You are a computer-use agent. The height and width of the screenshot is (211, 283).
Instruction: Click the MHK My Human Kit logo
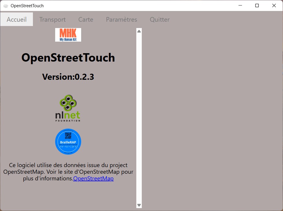coord(68,35)
